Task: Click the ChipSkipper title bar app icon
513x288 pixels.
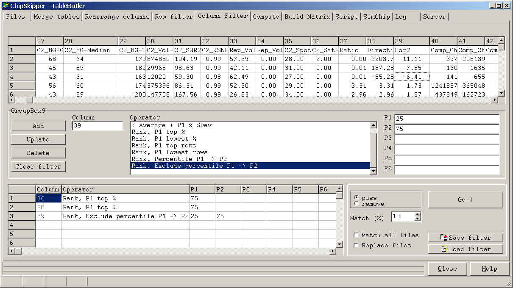Action: coord(5,5)
